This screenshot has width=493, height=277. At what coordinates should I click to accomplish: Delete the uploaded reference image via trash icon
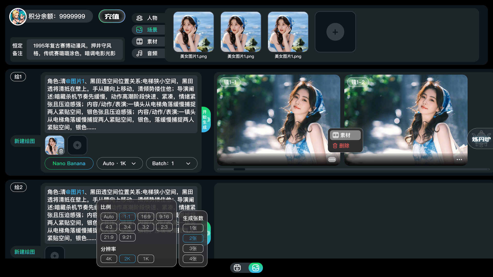(x=61, y=151)
